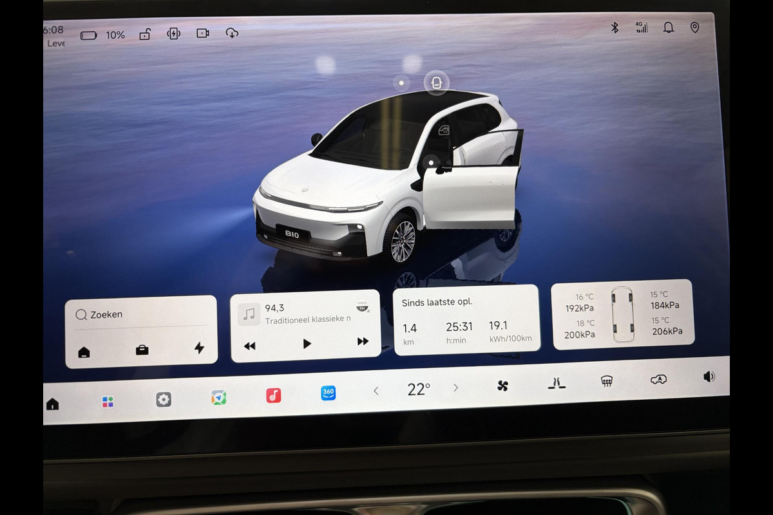Open the red music app
The width and height of the screenshot is (773, 515).
tap(274, 395)
